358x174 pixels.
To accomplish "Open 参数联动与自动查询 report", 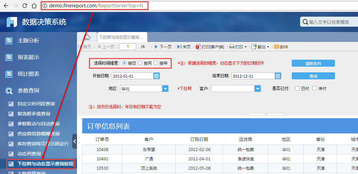I will 38,124.
